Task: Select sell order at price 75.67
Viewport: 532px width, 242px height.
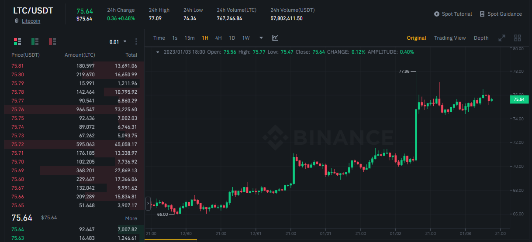Action: click(x=74, y=188)
